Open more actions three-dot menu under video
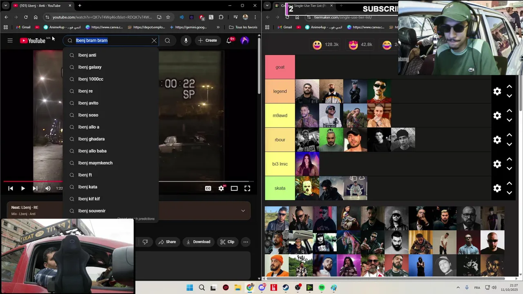 coord(246,242)
